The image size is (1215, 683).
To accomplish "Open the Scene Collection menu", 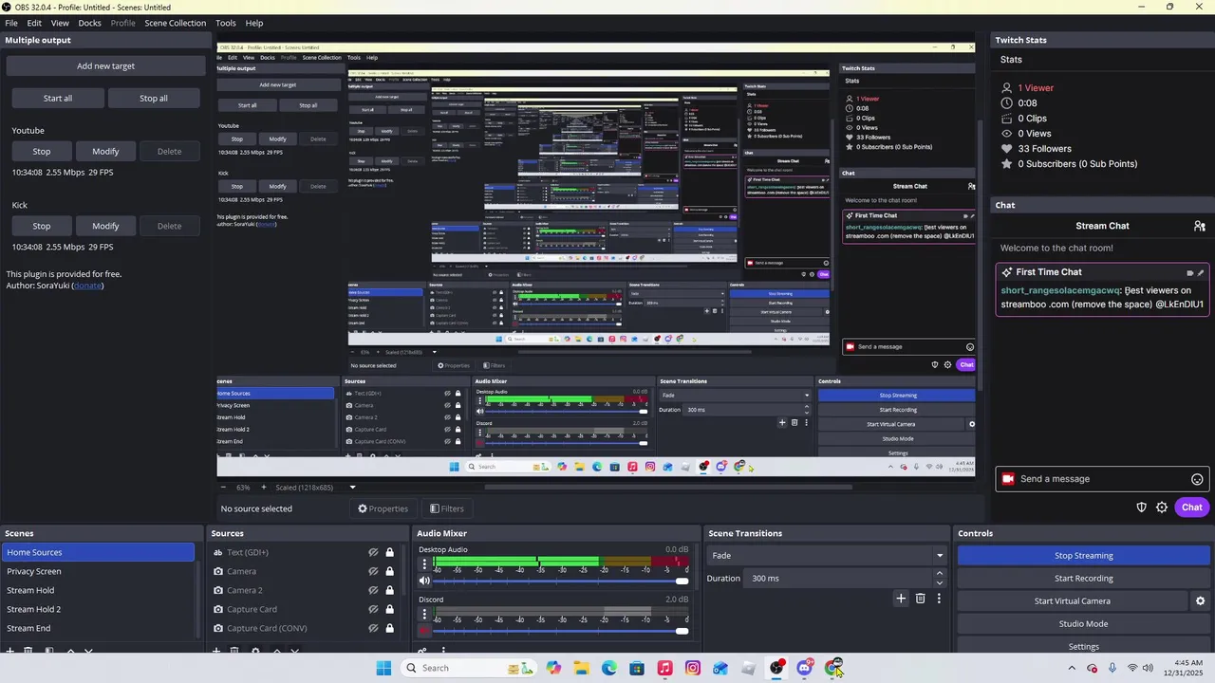I will tap(175, 23).
